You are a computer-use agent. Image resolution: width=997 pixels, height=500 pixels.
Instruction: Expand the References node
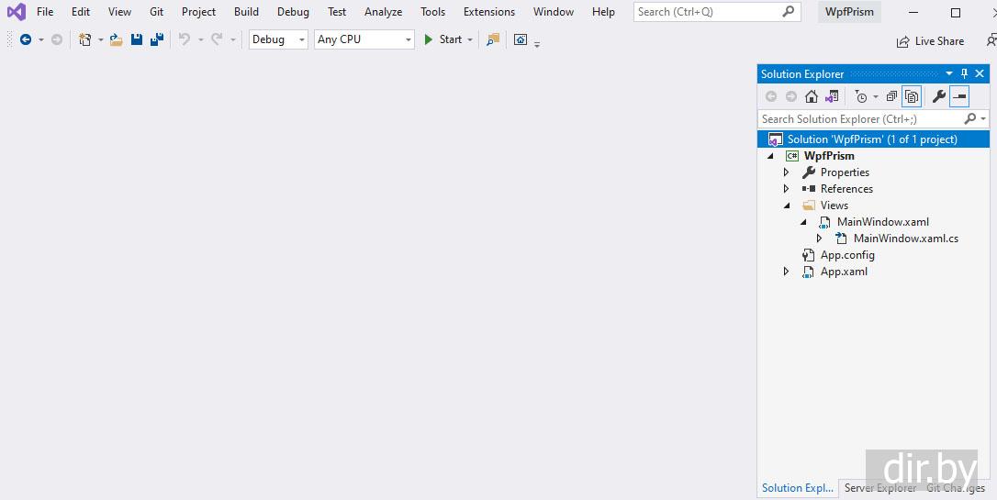(787, 189)
